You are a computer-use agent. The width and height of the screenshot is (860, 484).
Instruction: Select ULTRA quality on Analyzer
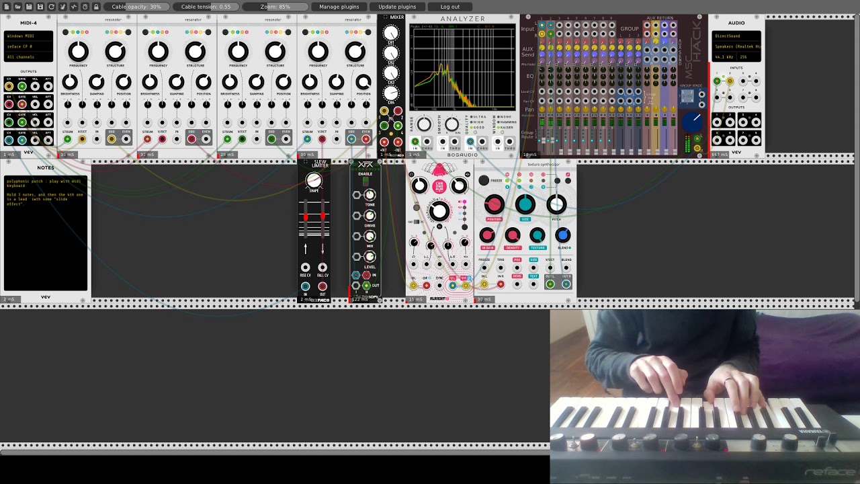tap(472, 117)
